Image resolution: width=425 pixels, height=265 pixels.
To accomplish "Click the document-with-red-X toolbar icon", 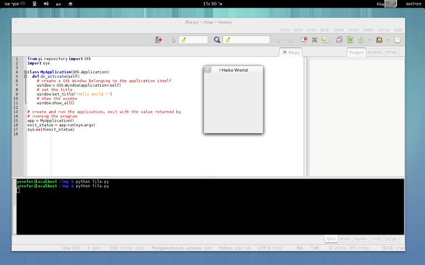I will pyautogui.click(x=304, y=40).
